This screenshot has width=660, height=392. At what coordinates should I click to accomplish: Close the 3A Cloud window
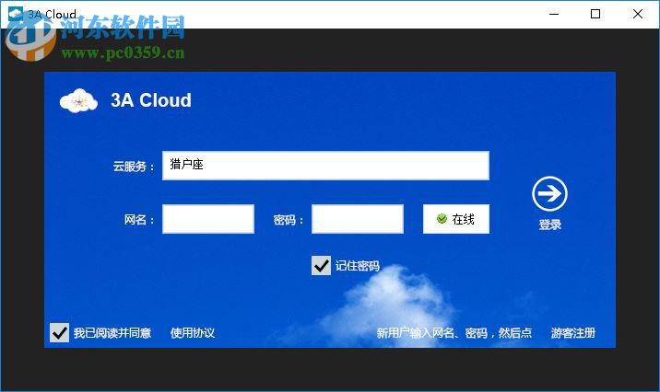click(637, 14)
